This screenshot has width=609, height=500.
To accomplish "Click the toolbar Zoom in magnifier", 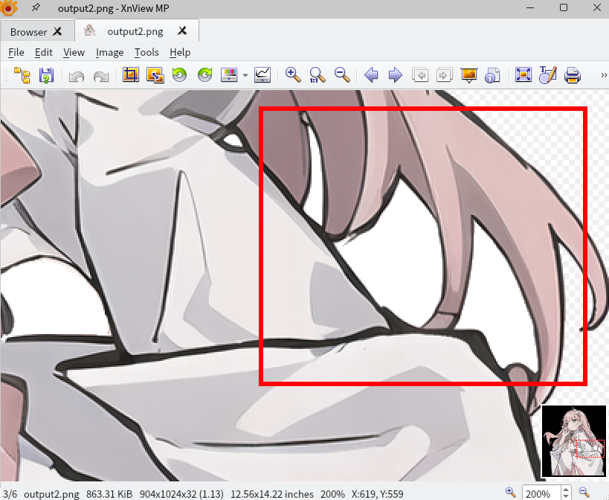I will click(293, 74).
